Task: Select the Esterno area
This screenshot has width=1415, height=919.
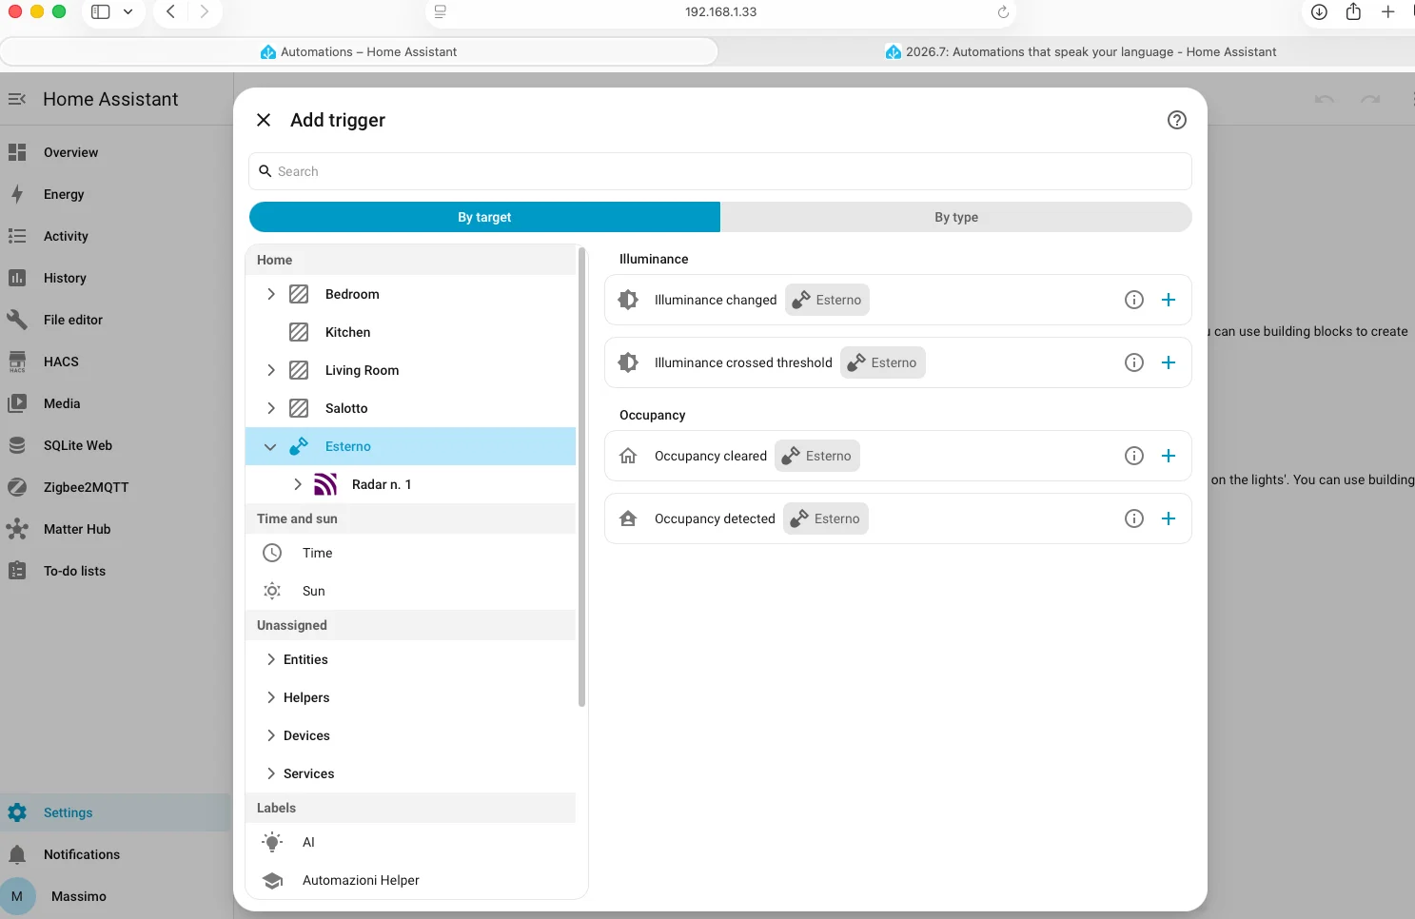Action: [411, 446]
